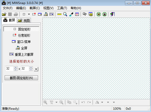The width and height of the screenshot is (151, 112).
Task: Select 固定矩形 capture mode in panel
Action: pyautogui.click(x=21, y=29)
